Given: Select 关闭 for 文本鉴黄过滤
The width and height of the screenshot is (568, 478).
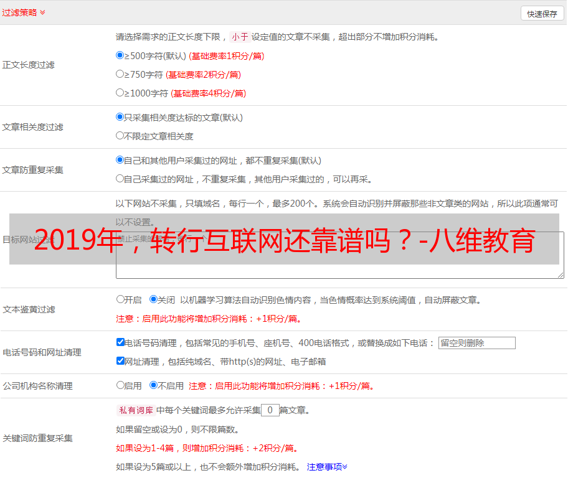Looking at the screenshot, I should (154, 299).
